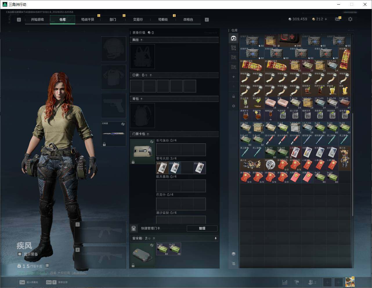This screenshot has height=288, width=372.
Task: Select the first ammo box in 安全箱
Action: tap(162, 249)
